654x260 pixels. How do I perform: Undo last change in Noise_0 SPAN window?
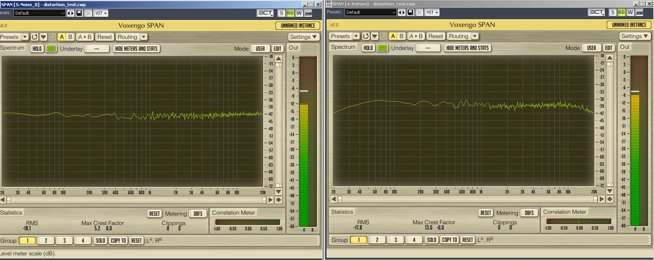pyautogui.click(x=35, y=37)
